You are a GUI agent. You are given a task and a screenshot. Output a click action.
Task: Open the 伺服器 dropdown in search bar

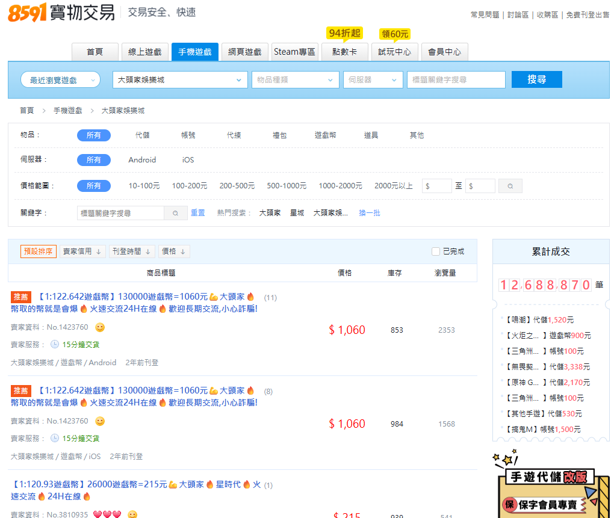(373, 80)
